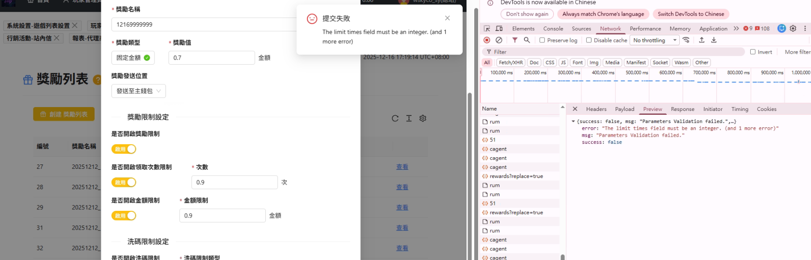Open the No throttling dropdown
Viewport: 811px width, 260px height.
tap(655, 41)
